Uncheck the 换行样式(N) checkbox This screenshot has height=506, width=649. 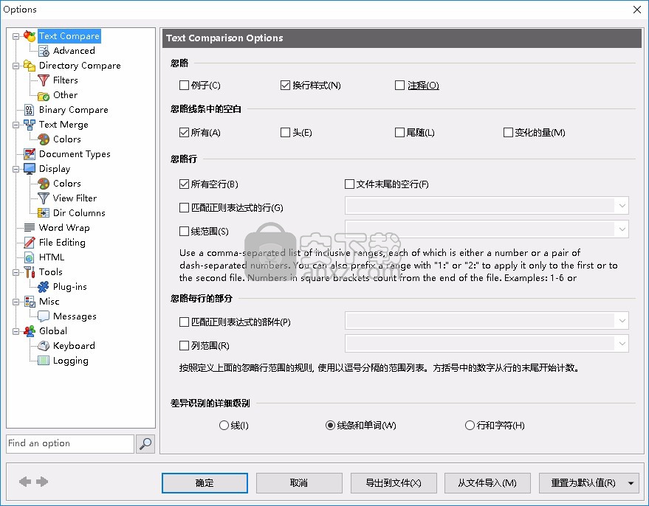tap(285, 85)
